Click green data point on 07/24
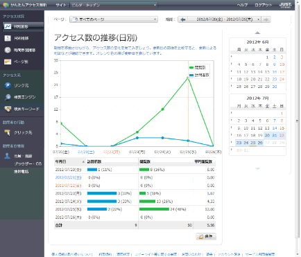The width and height of the screenshot is (301, 257). tap(163, 109)
